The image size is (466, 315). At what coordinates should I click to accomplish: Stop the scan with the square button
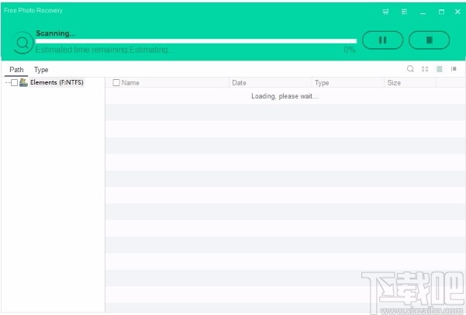click(x=429, y=40)
